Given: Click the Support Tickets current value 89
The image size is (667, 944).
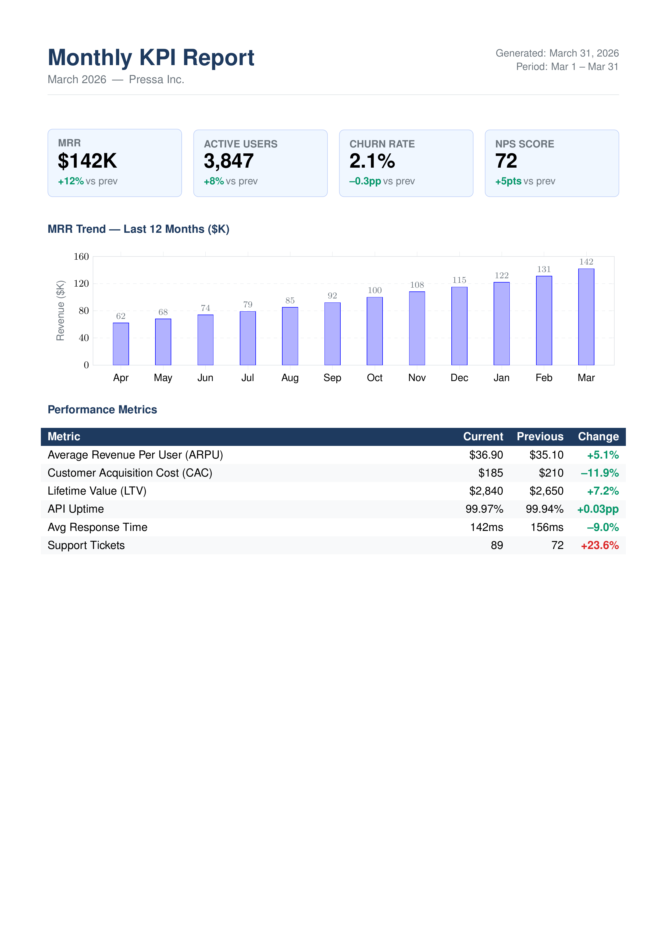Looking at the screenshot, I should coord(497,545).
